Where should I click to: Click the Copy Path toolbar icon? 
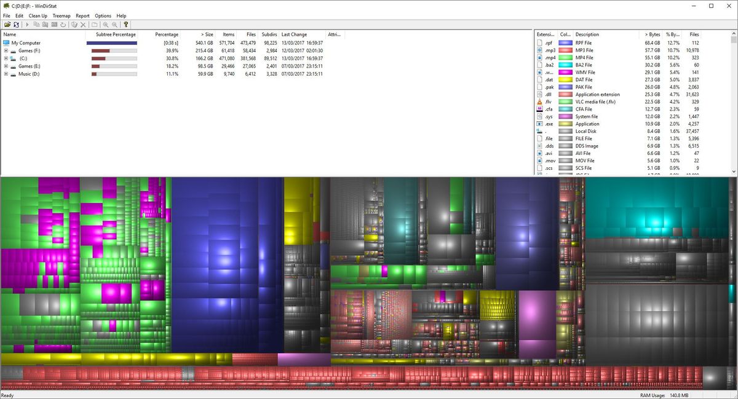coord(37,25)
